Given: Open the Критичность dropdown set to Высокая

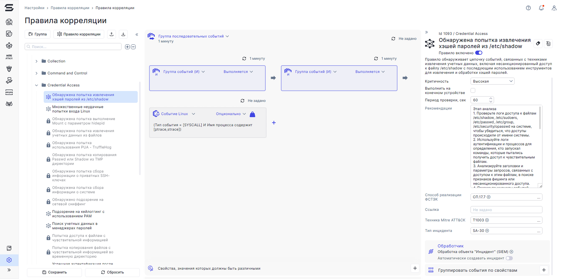Looking at the screenshot, I should point(492,81).
